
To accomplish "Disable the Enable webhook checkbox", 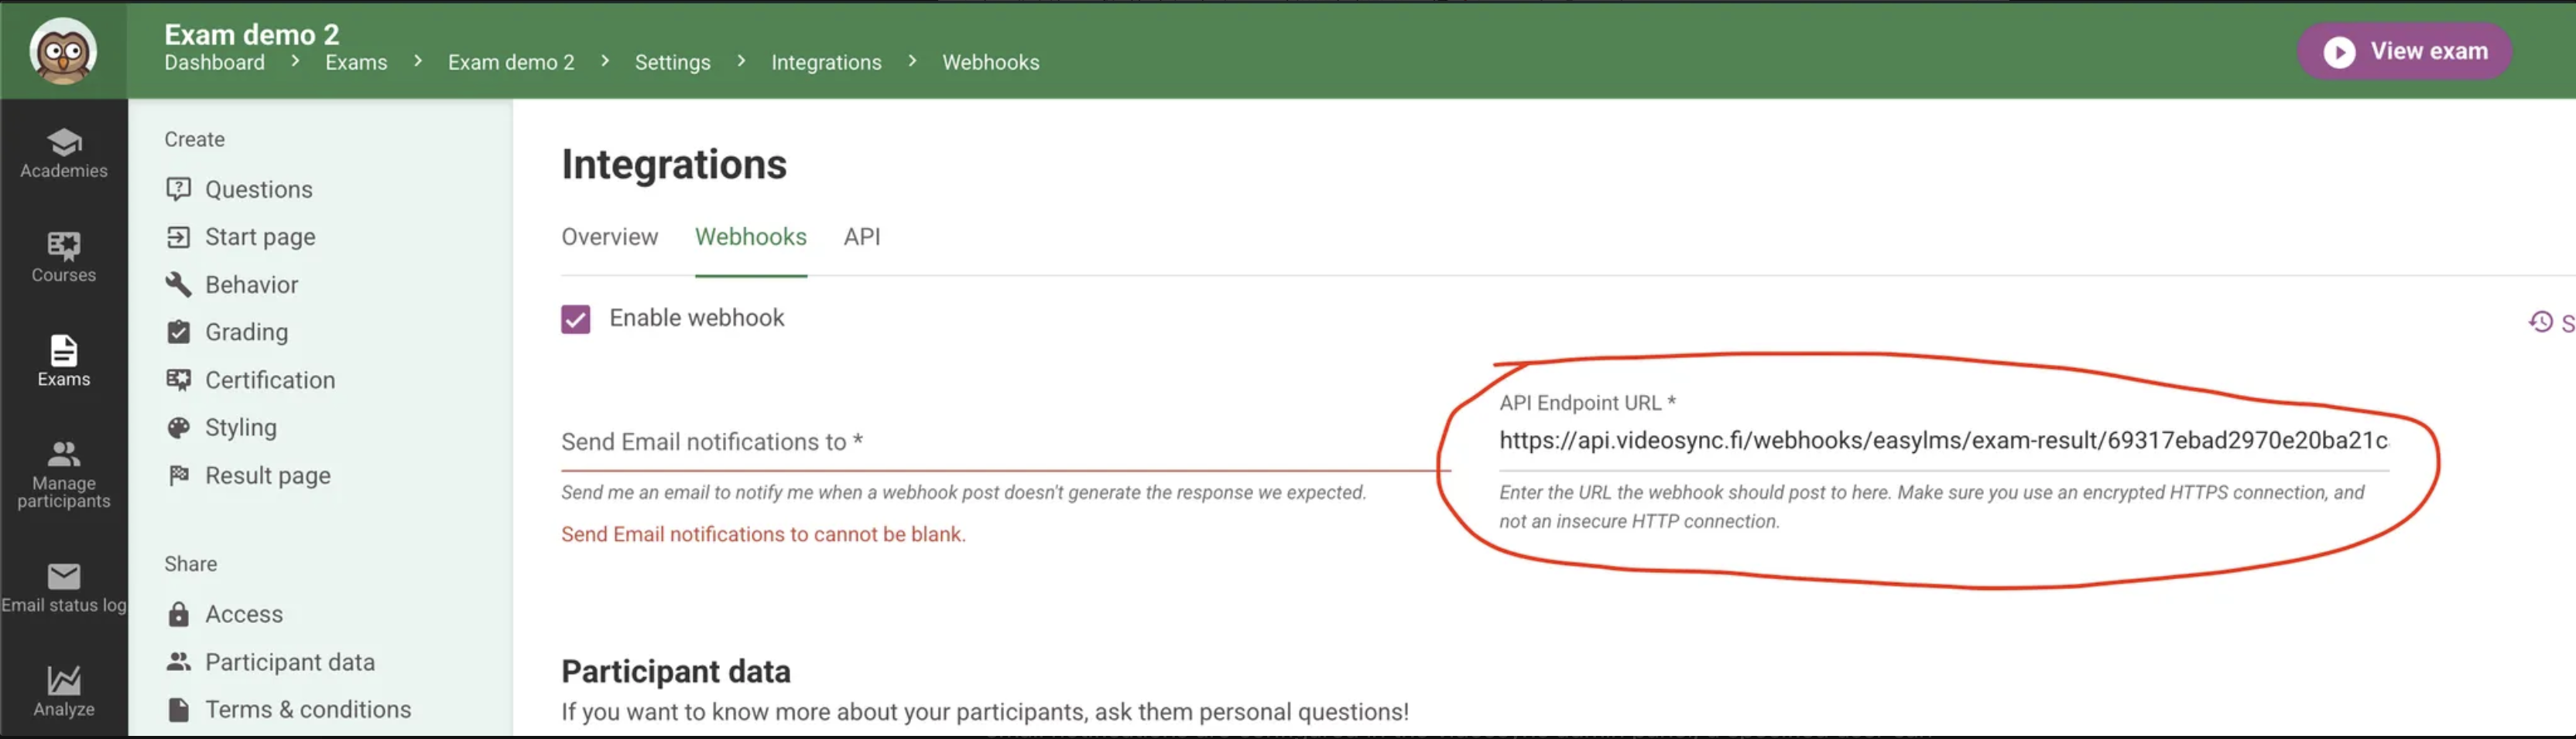I will [x=575, y=319].
